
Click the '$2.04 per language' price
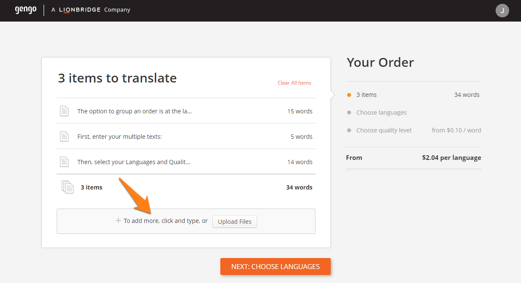(452, 158)
